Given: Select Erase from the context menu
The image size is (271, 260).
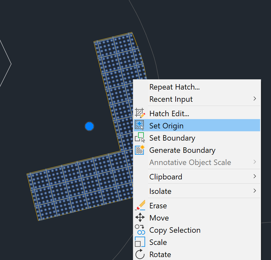Looking at the screenshot, I should pos(197,205).
